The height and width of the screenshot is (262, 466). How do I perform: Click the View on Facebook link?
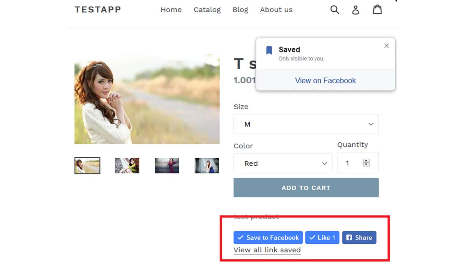pyautogui.click(x=325, y=81)
